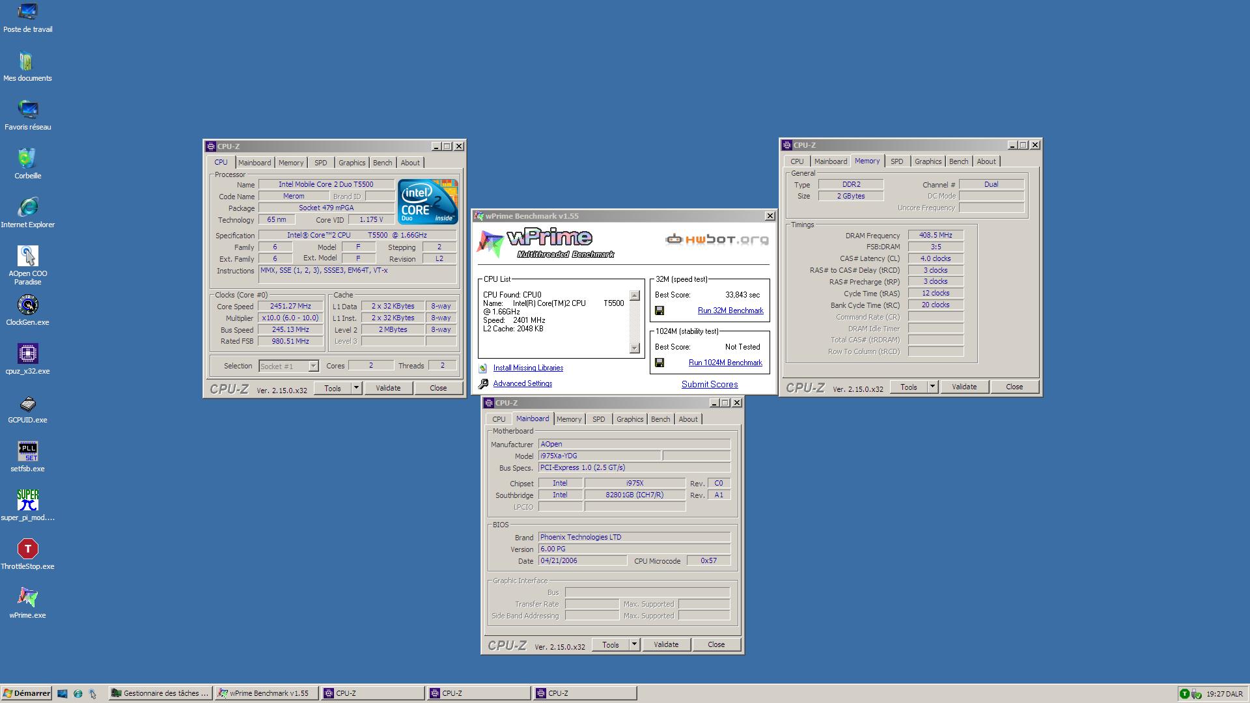The height and width of the screenshot is (703, 1250).
Task: Click save icon next to 1024M Best Score
Action: [660, 363]
